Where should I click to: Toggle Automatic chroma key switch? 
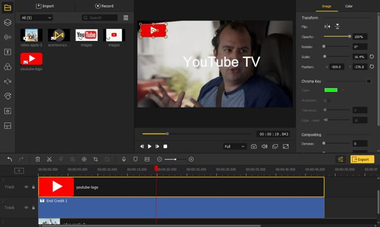click(327, 100)
